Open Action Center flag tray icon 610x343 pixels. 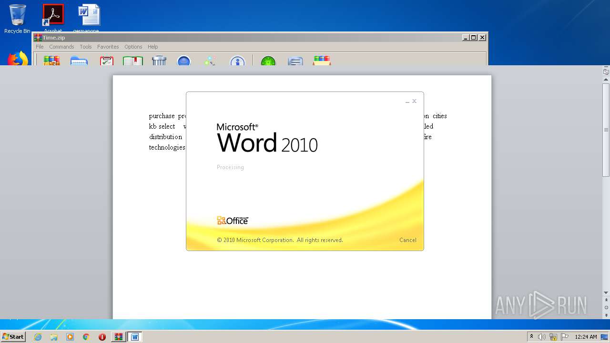565,337
